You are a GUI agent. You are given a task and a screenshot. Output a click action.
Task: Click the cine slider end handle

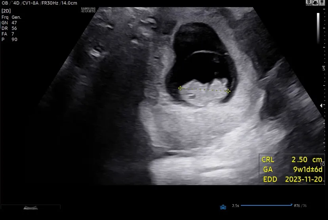[x=292, y=205]
